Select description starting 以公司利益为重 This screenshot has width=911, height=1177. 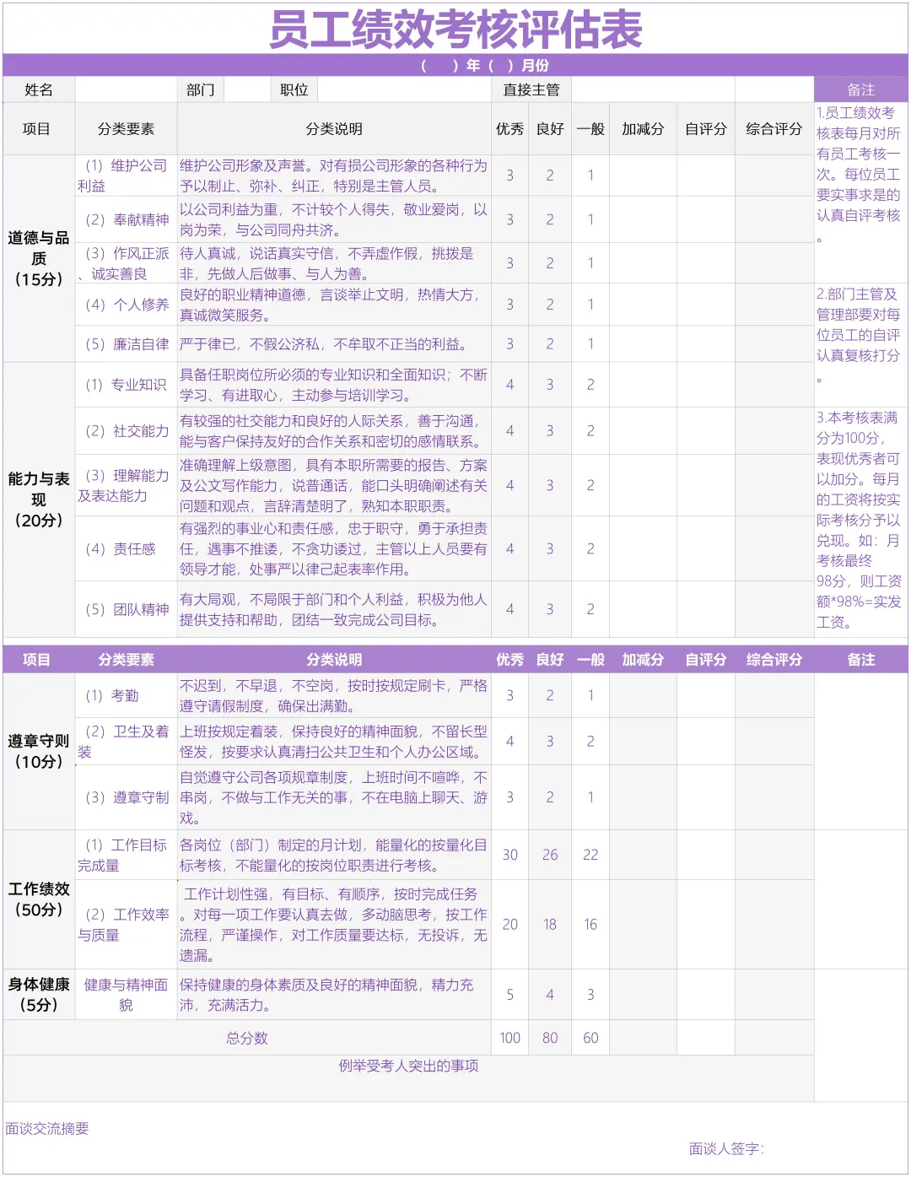[334, 219]
